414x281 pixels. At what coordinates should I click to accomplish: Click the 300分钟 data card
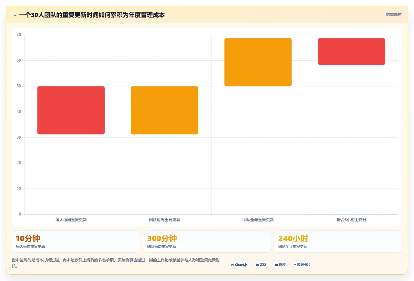[x=207, y=241]
